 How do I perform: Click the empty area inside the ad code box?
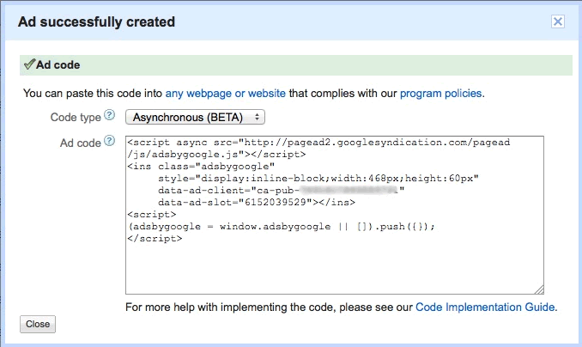(335, 266)
